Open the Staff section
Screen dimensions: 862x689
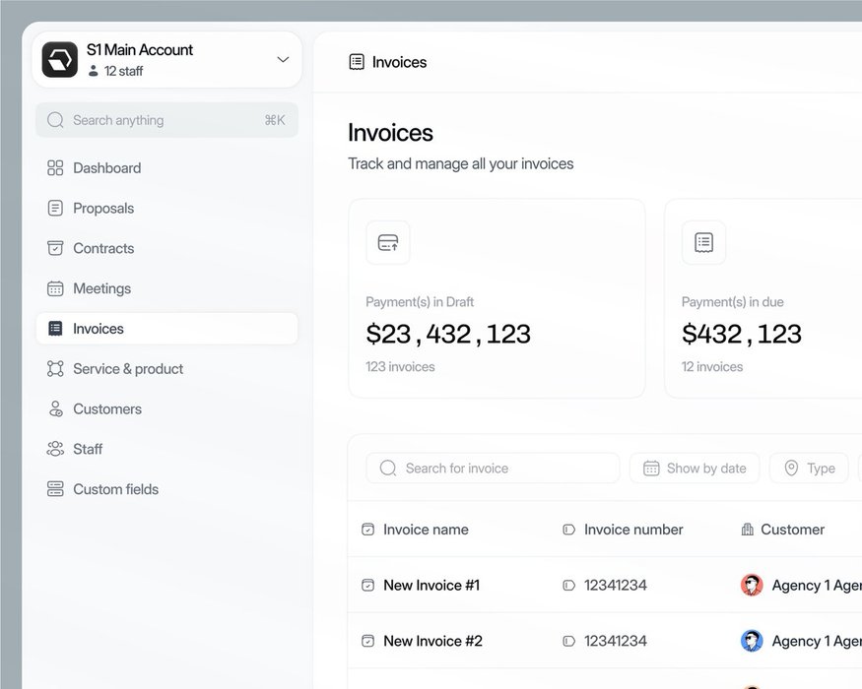point(167,449)
